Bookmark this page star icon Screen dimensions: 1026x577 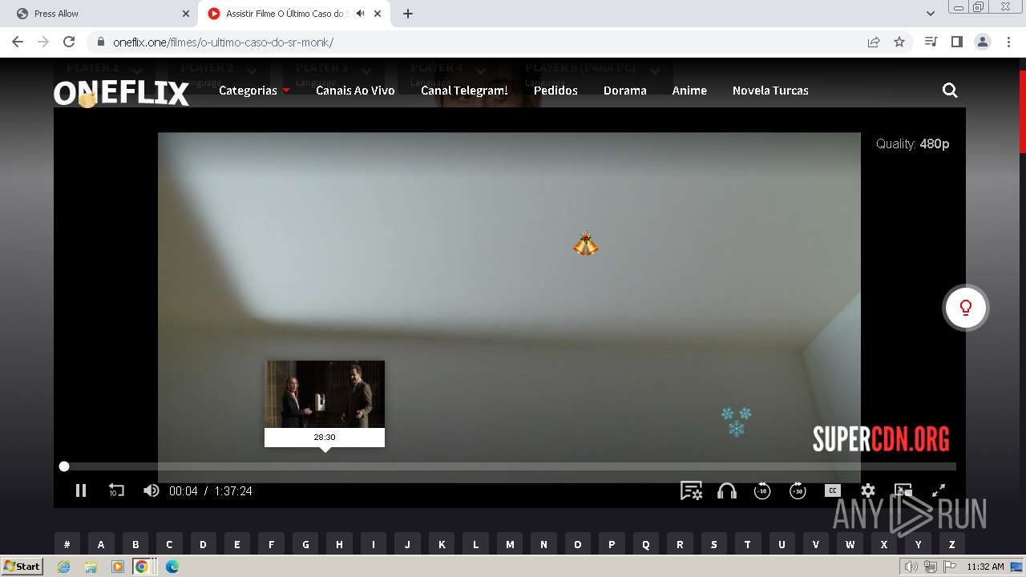(x=899, y=42)
